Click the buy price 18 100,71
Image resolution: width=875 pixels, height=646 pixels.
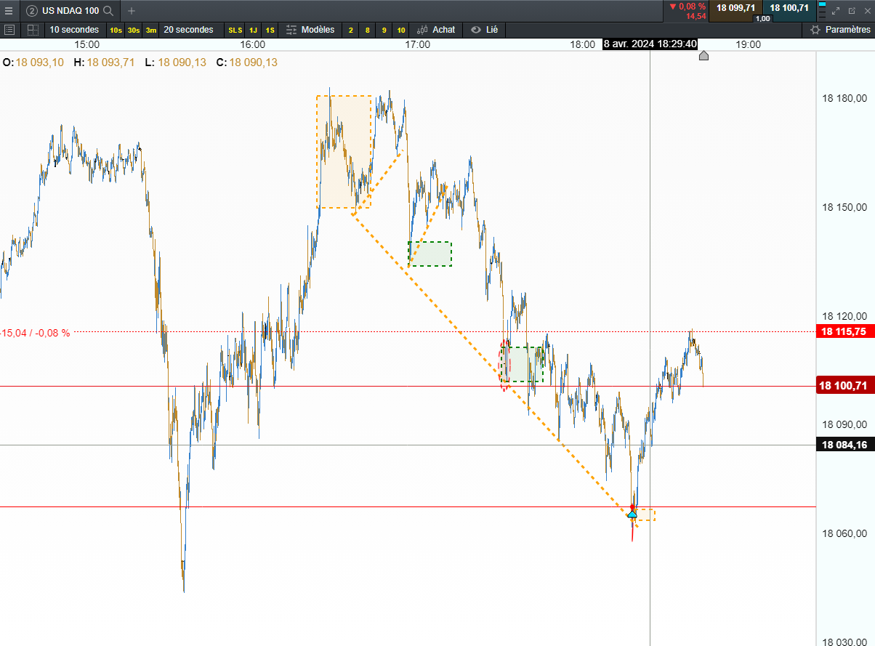coord(789,8)
